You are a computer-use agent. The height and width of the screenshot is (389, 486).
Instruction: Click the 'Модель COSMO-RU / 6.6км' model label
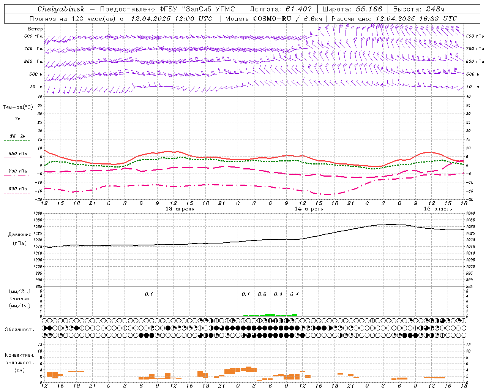(x=274, y=19)
